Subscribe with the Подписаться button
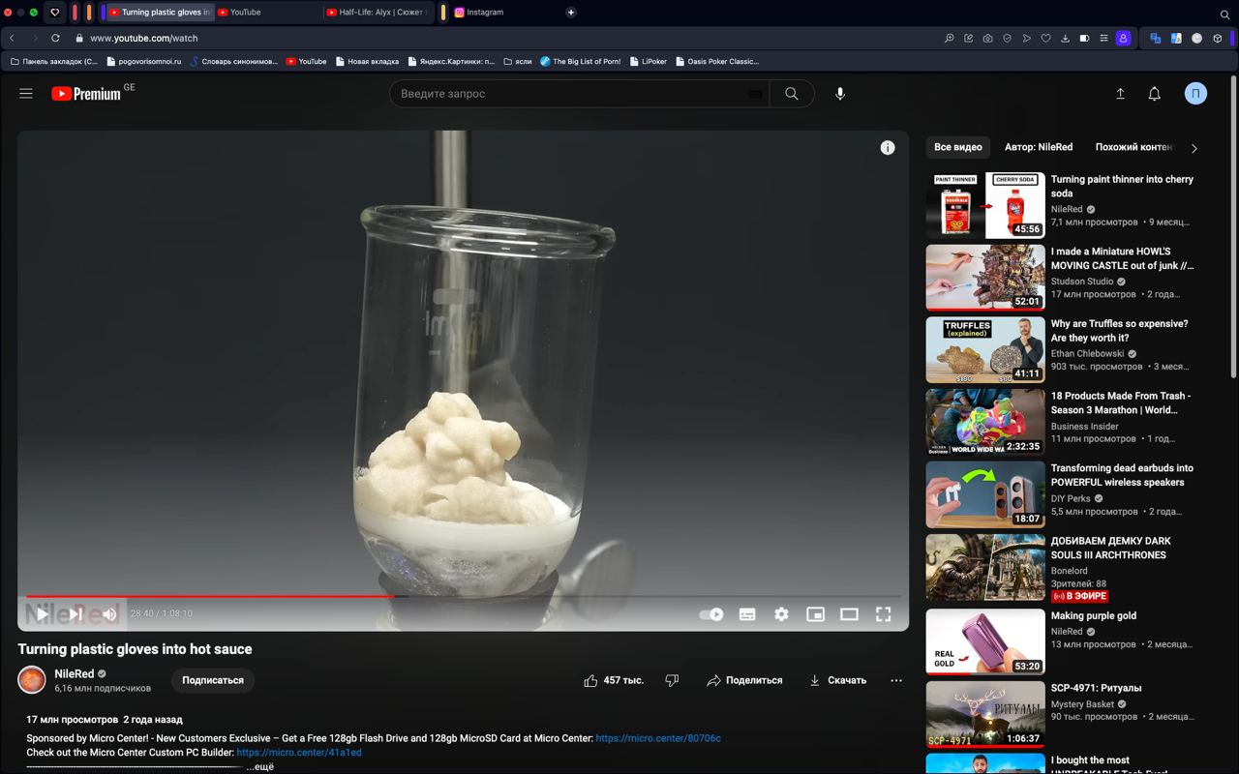This screenshot has width=1239, height=774. 213,680
